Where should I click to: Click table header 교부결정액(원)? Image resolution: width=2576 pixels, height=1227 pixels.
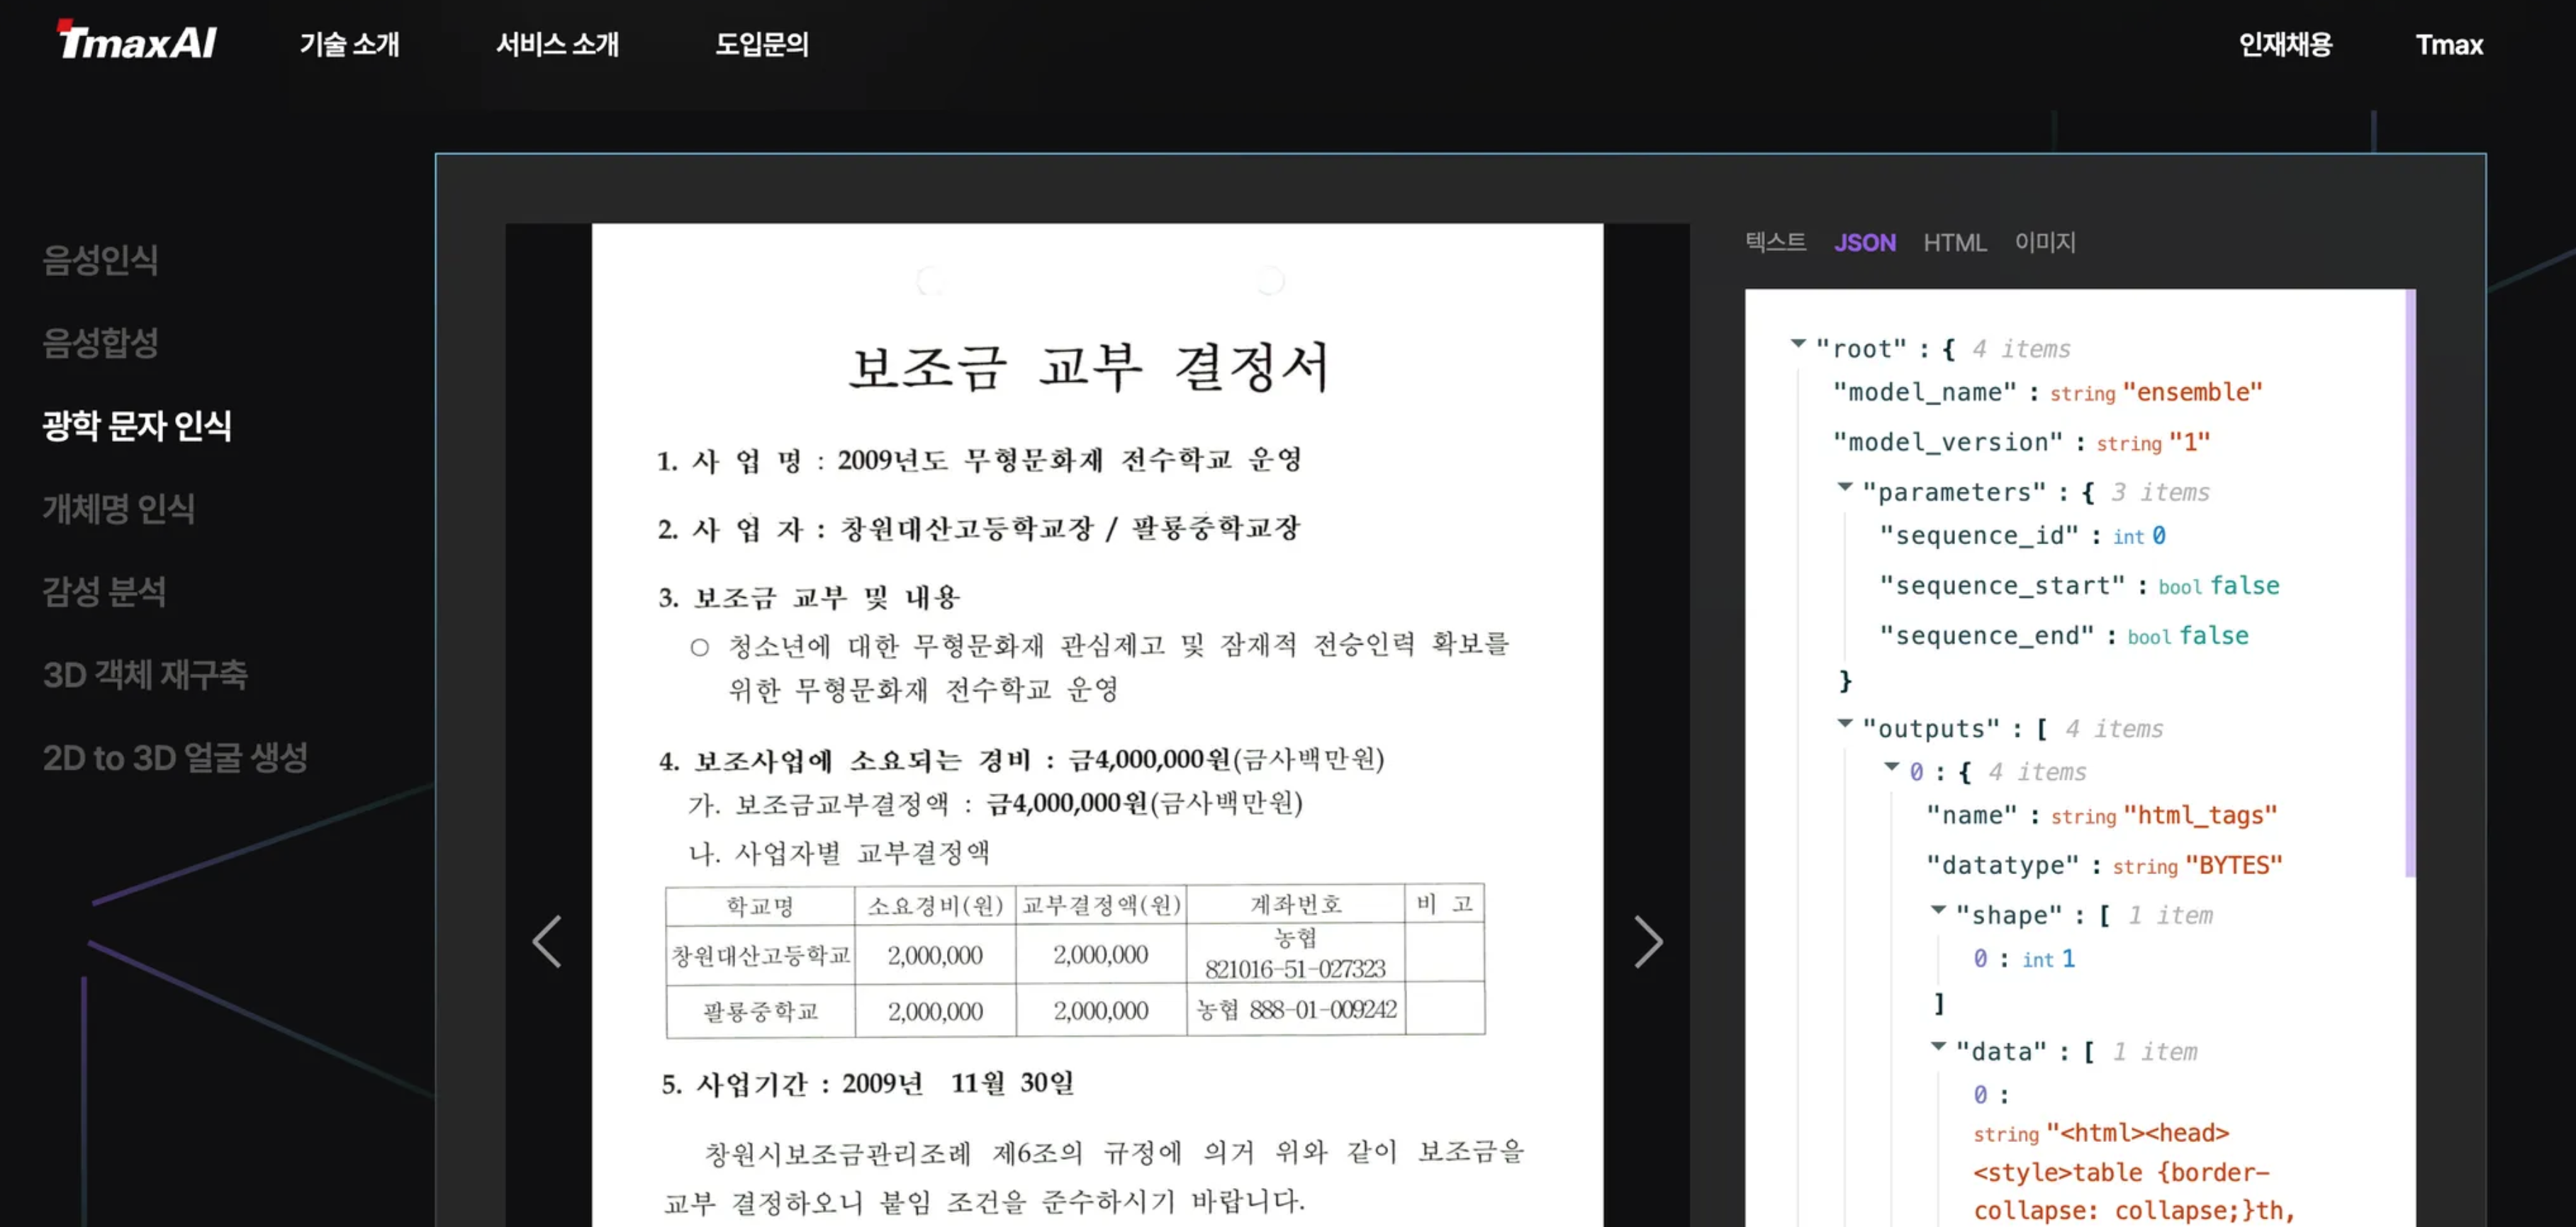[x=1101, y=905]
